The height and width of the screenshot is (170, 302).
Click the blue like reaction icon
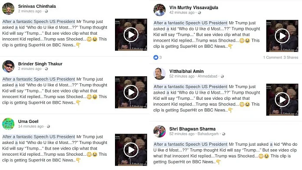(x=156, y=57)
